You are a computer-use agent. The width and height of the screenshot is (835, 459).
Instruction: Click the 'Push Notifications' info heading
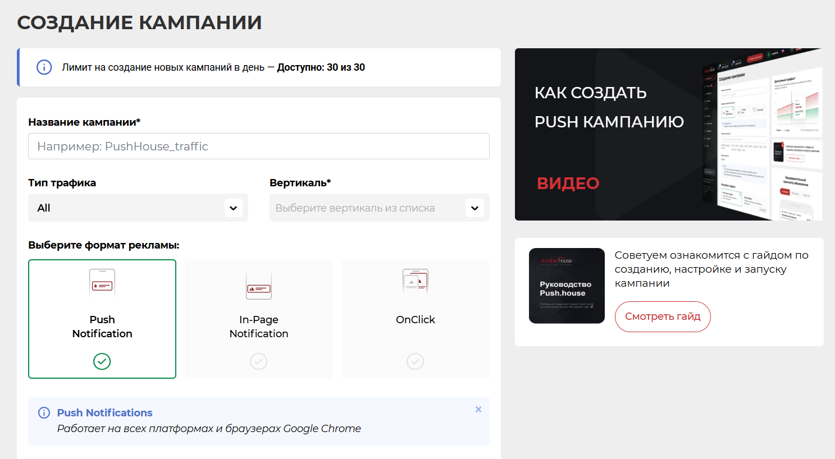105,413
